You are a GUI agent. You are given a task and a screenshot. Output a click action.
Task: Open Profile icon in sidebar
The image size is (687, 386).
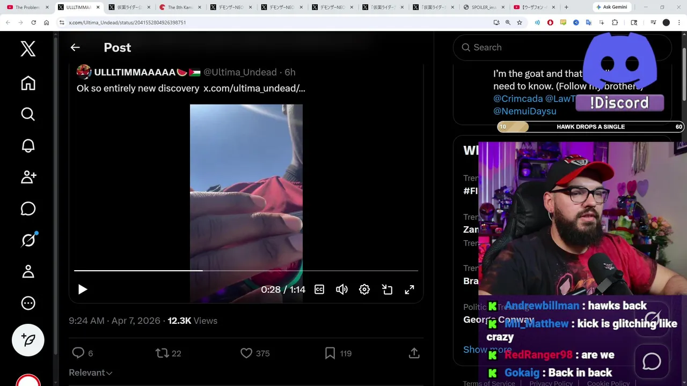(x=28, y=272)
